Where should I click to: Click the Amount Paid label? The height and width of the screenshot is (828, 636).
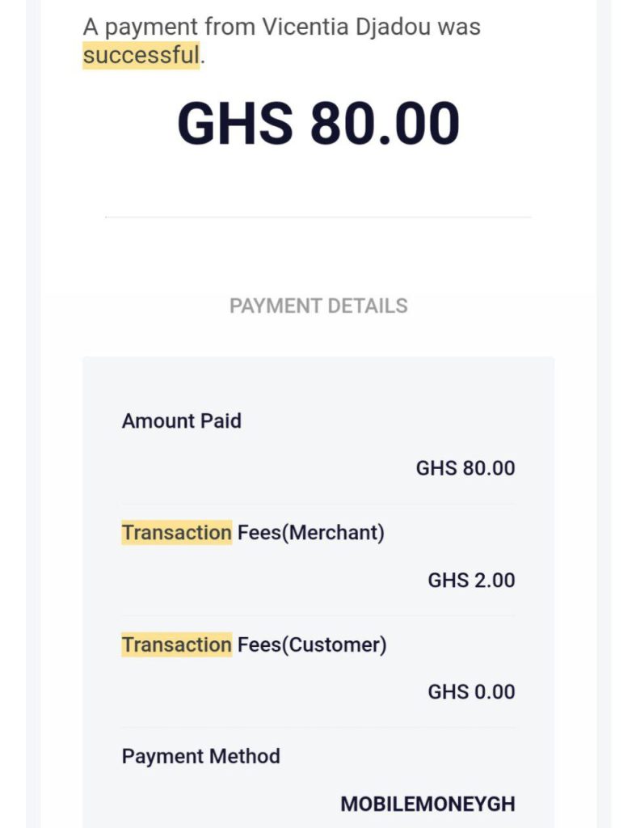click(x=181, y=421)
